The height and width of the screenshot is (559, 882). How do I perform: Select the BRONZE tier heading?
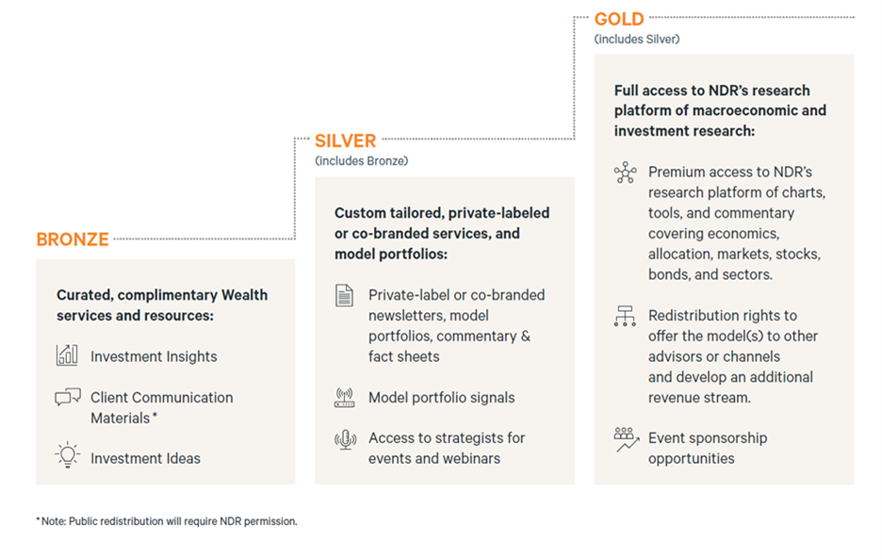[73, 239]
